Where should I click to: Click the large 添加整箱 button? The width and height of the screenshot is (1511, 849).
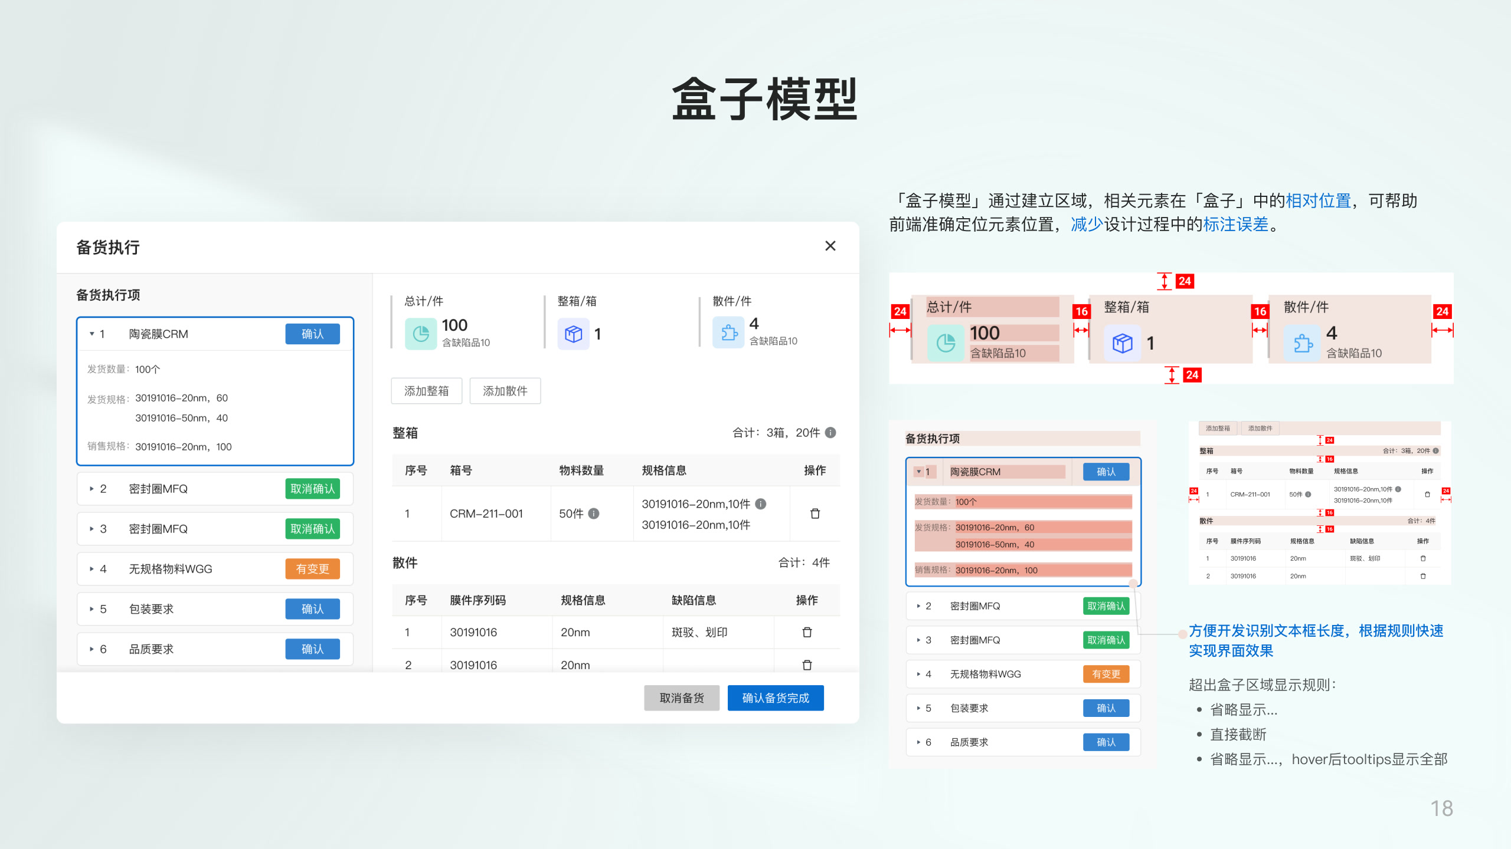426,391
